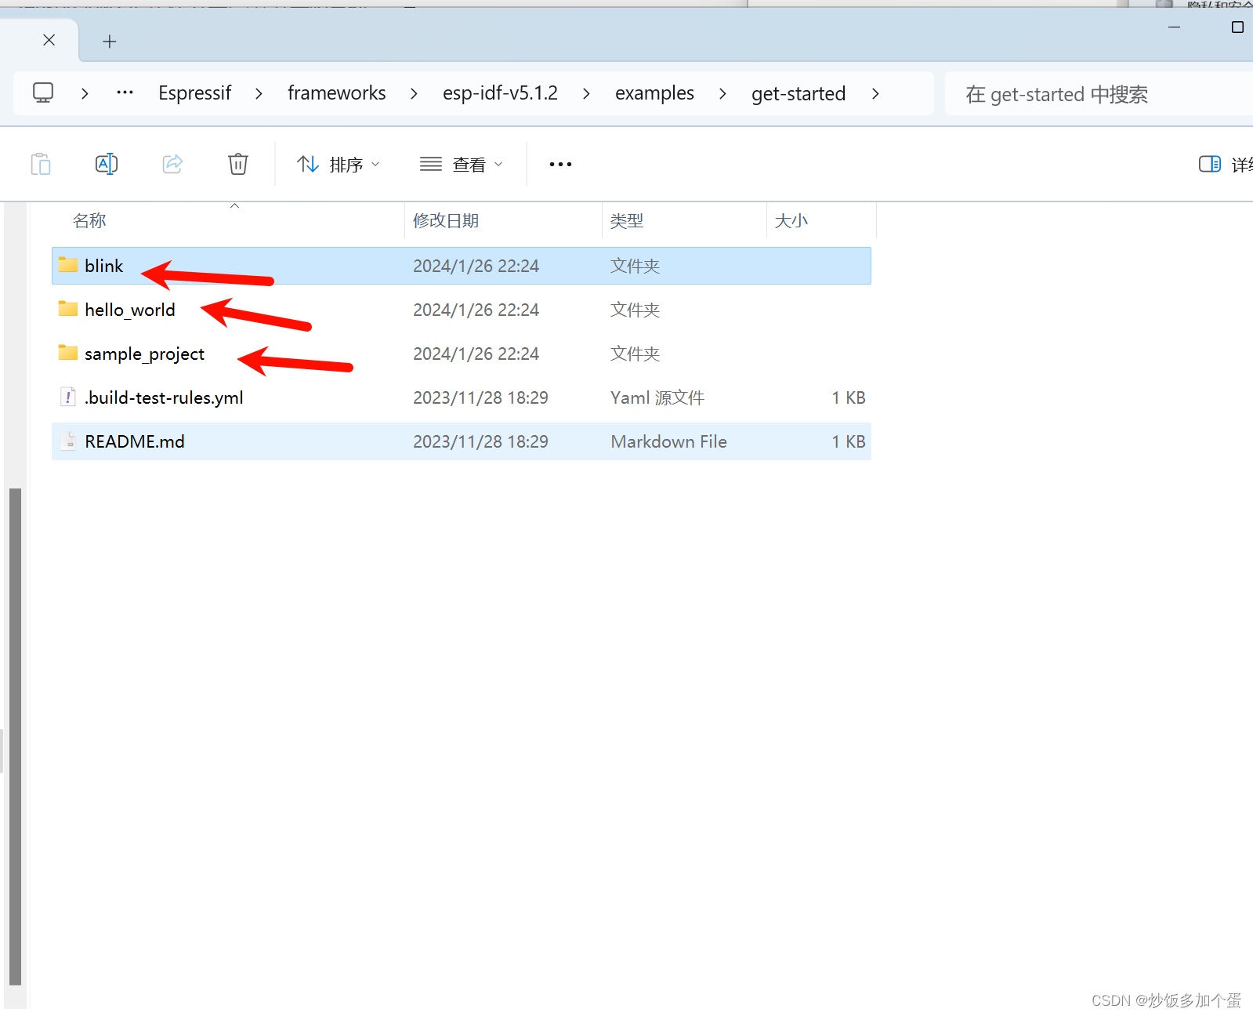Click the paste clipboard icon

[x=41, y=164]
